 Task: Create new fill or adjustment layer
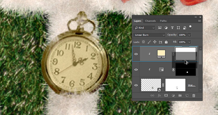point(173,96)
